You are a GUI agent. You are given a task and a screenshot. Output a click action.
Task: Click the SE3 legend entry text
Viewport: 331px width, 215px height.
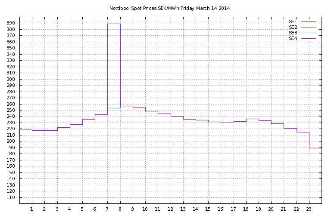pyautogui.click(x=293, y=33)
